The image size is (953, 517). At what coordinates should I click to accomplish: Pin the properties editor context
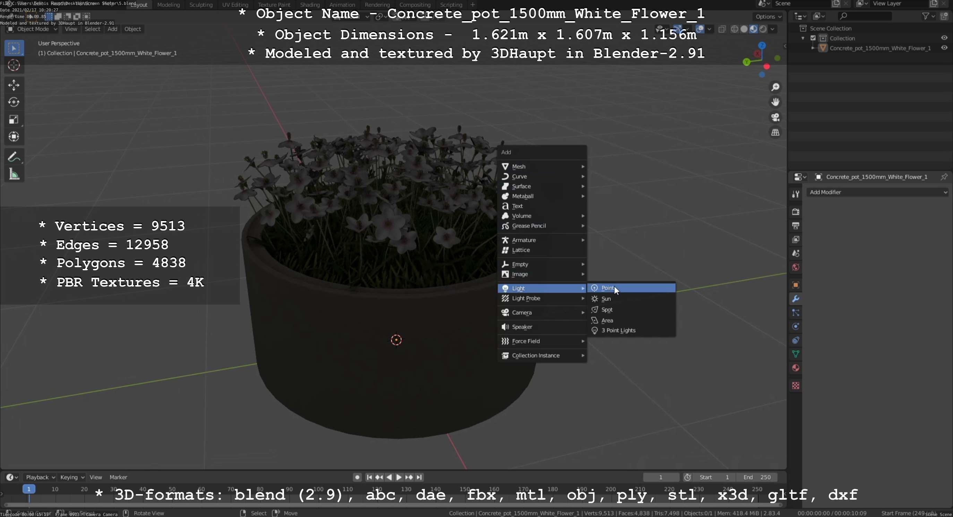[x=944, y=177]
